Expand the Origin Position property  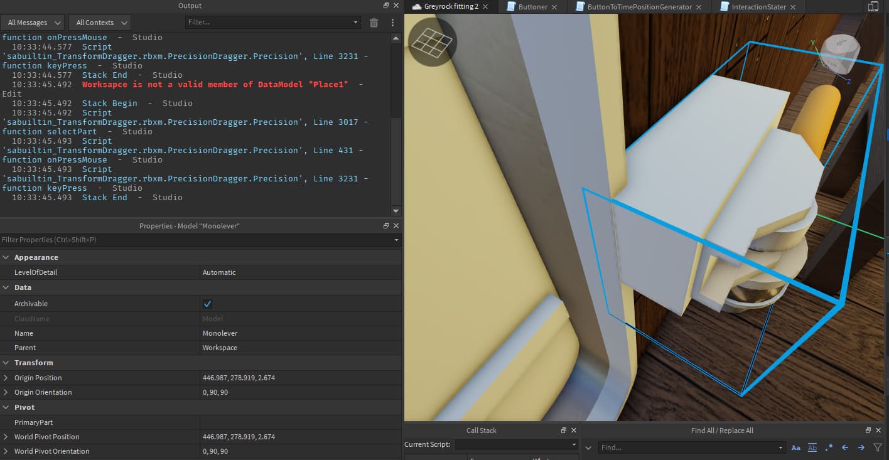pyautogui.click(x=6, y=378)
